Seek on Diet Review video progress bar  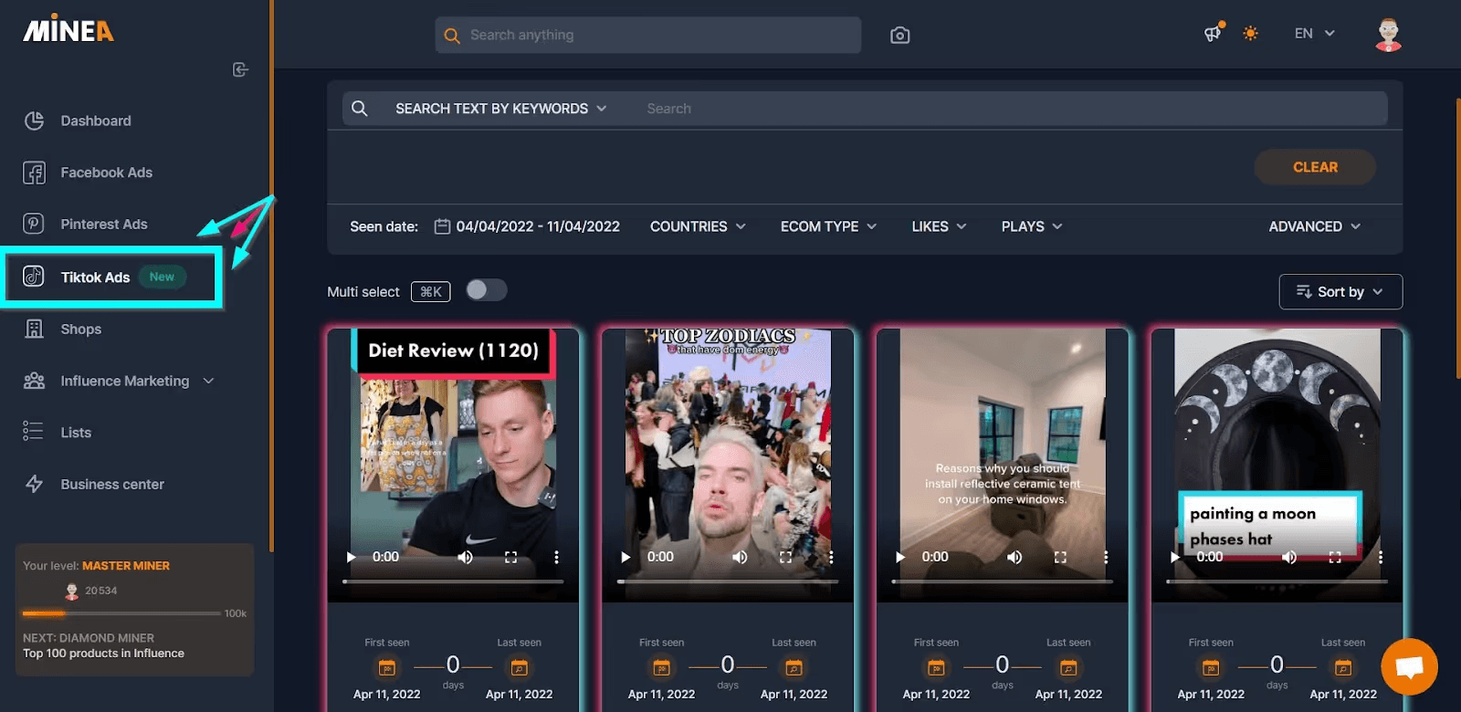click(x=453, y=581)
